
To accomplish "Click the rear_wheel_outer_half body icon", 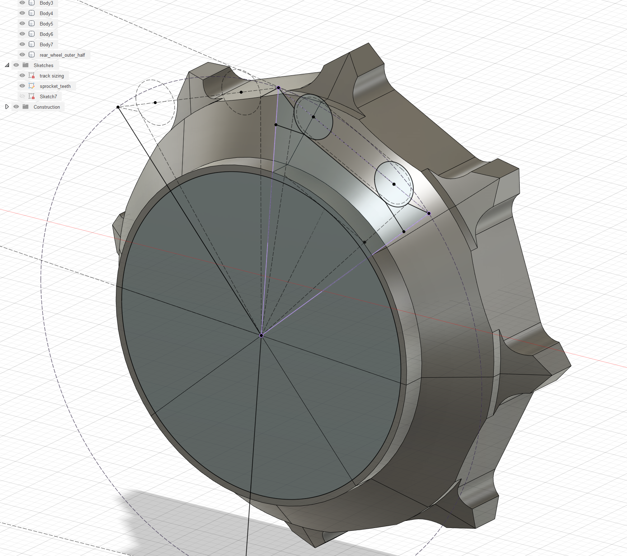I will click(x=32, y=55).
